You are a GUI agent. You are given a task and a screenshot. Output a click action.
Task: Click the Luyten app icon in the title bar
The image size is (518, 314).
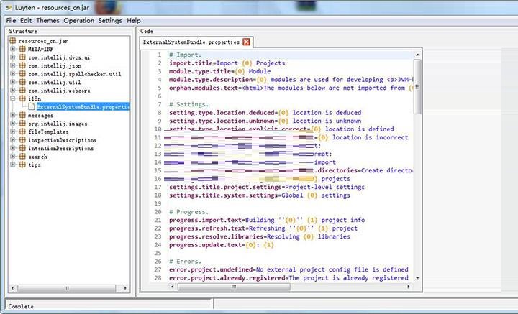pos(9,7)
